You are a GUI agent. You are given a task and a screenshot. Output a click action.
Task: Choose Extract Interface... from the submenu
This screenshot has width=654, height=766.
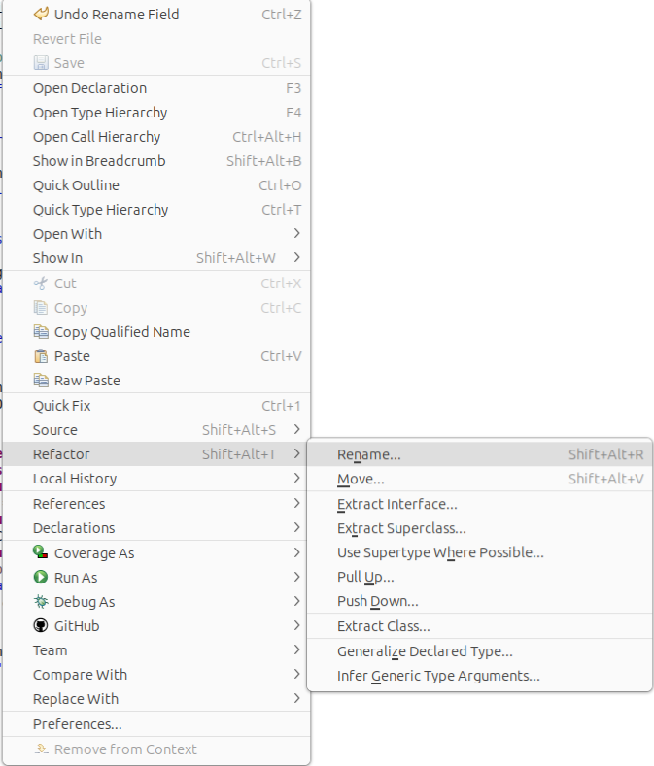(396, 504)
